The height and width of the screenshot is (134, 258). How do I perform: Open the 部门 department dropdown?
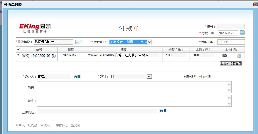coord(149,76)
